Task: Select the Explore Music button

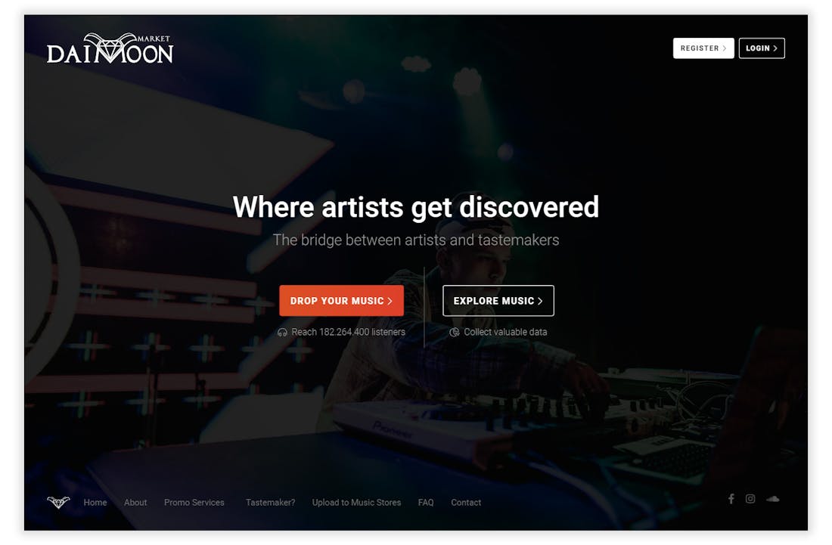Action: [498, 301]
